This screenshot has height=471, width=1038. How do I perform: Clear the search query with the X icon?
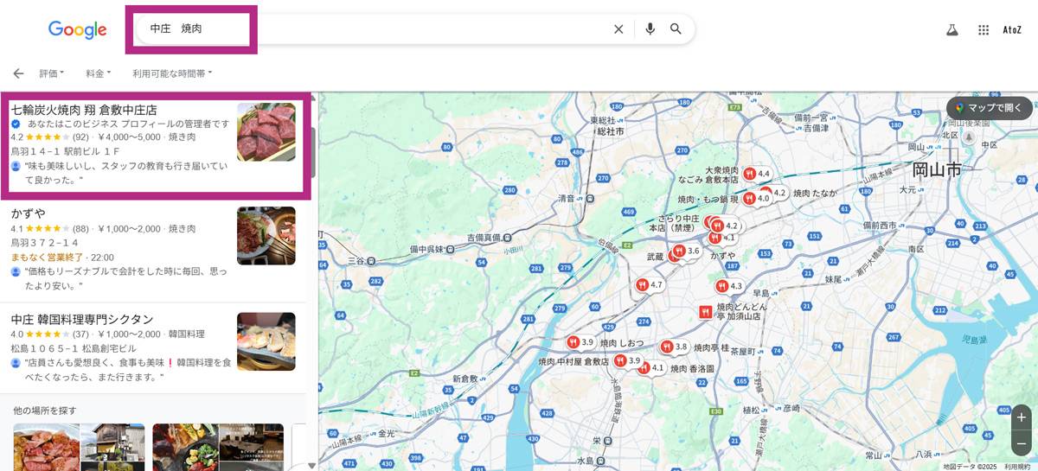pyautogui.click(x=618, y=29)
